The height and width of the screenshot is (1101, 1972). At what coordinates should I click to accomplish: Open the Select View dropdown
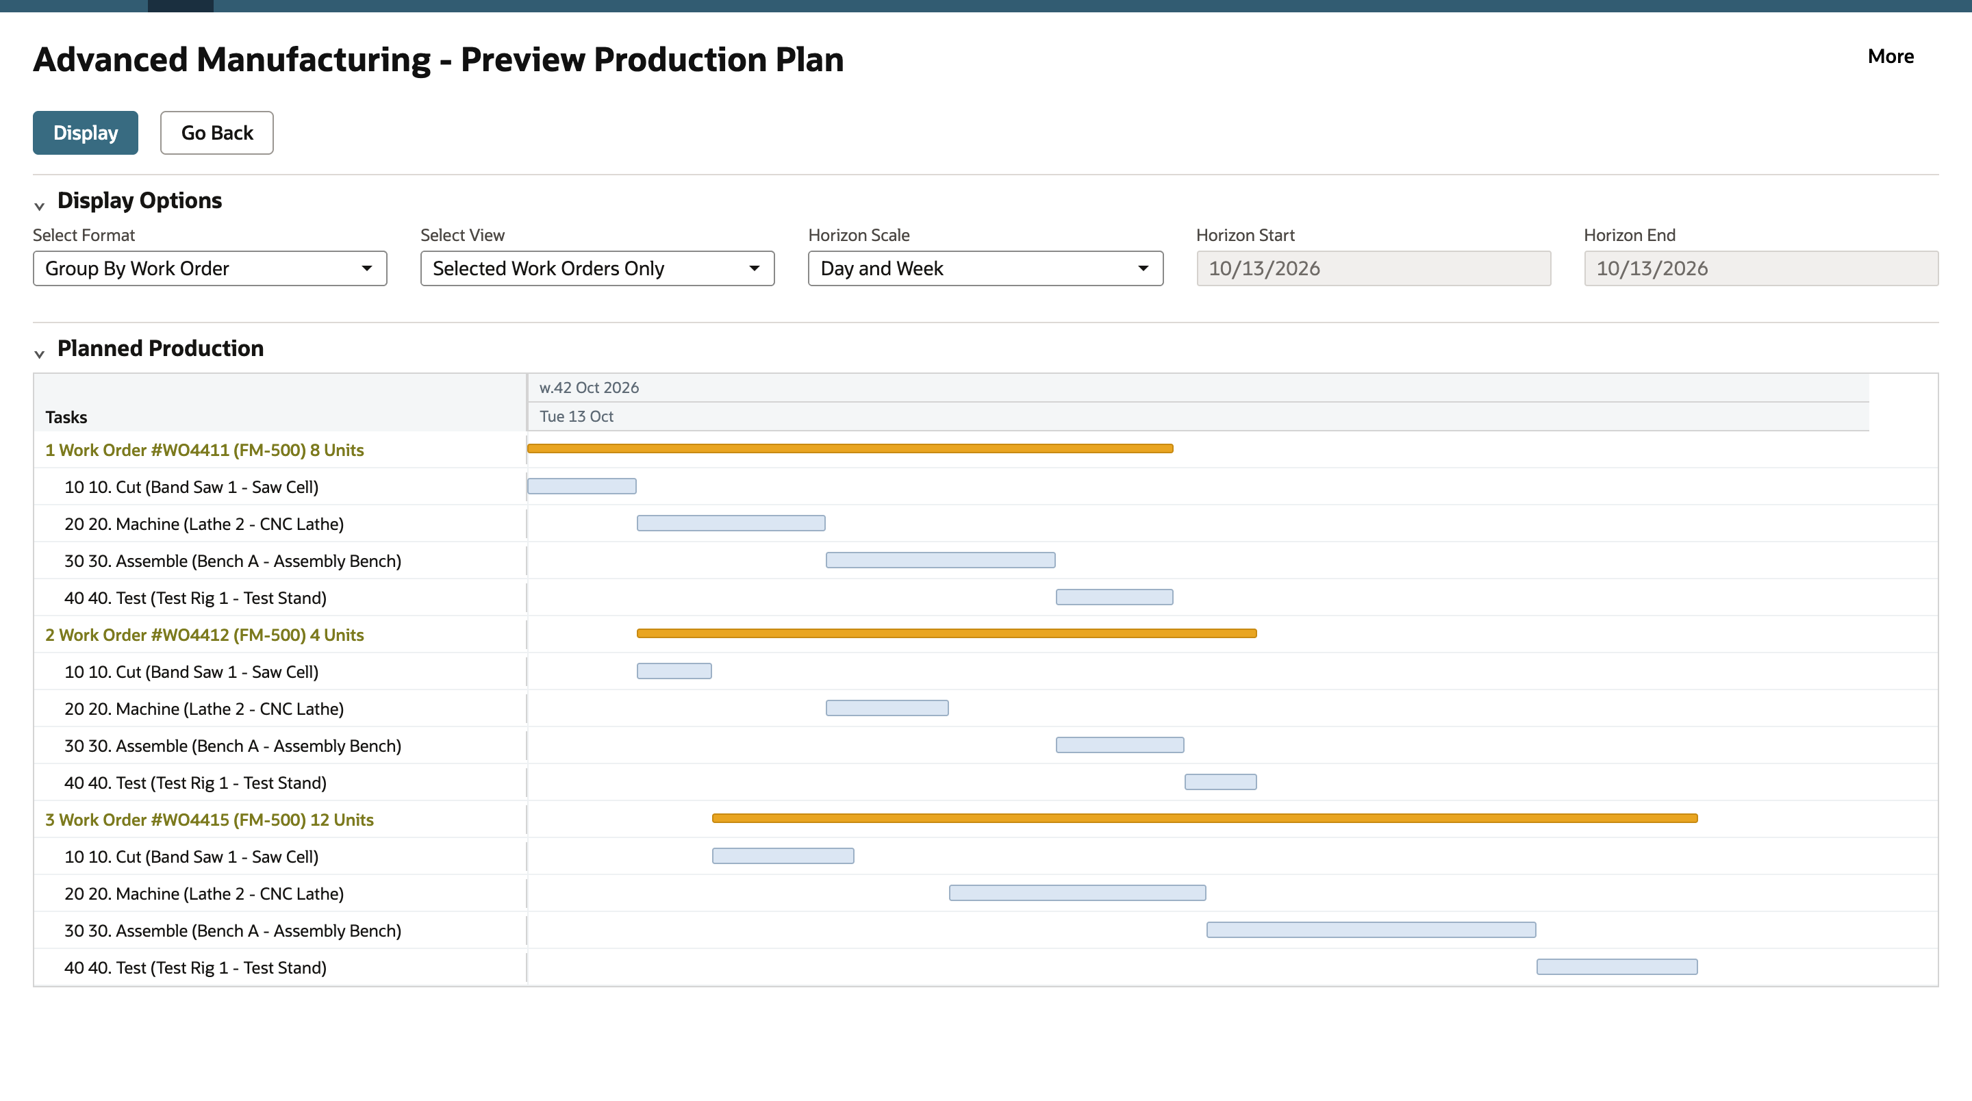tap(597, 268)
